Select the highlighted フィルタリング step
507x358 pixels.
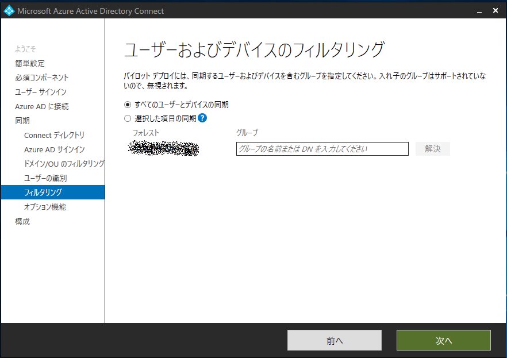coord(53,193)
